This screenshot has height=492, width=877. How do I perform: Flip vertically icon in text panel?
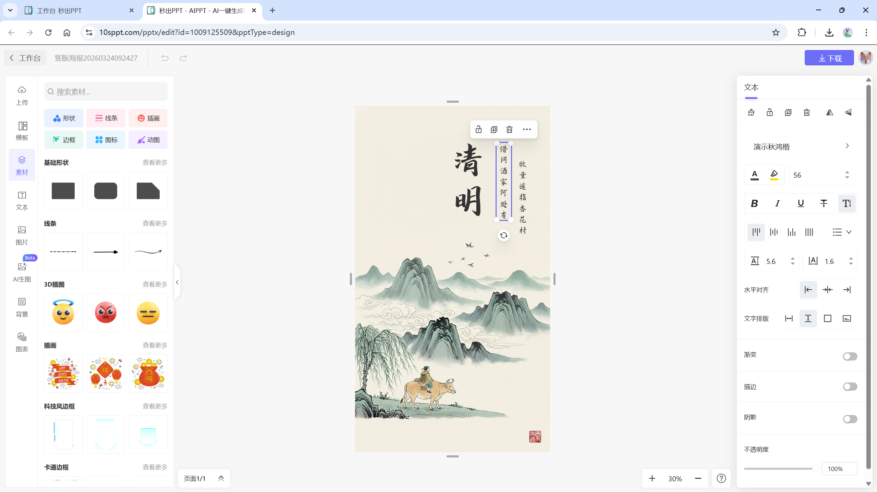tap(848, 112)
